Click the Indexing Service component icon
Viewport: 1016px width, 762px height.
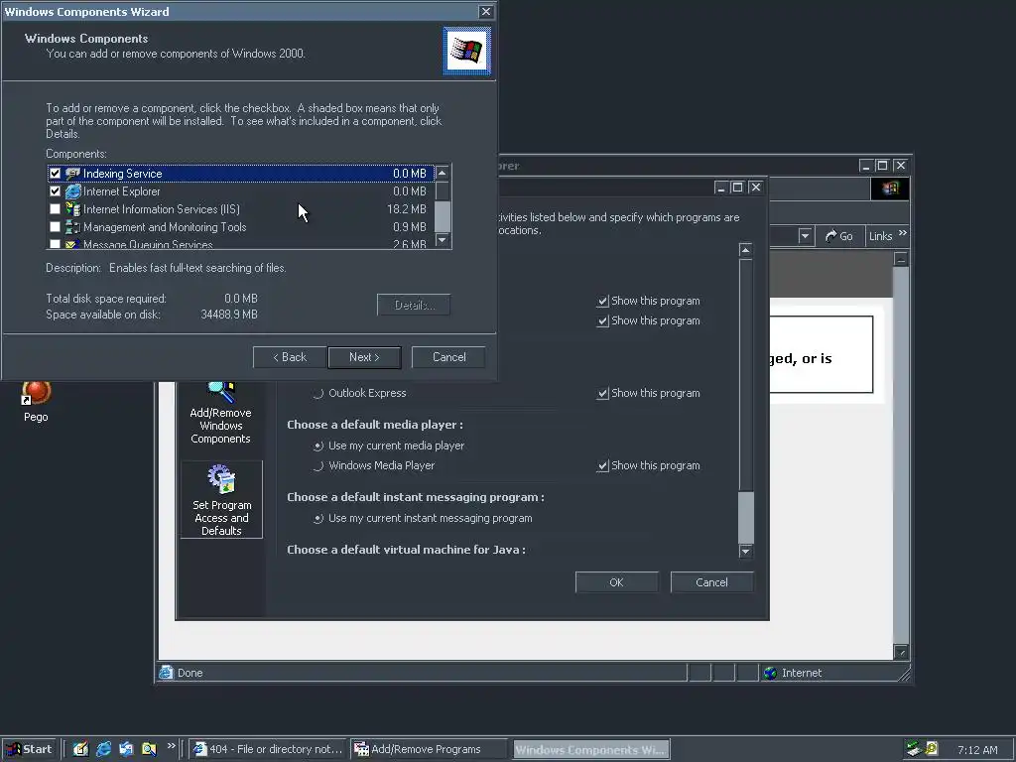(72, 173)
